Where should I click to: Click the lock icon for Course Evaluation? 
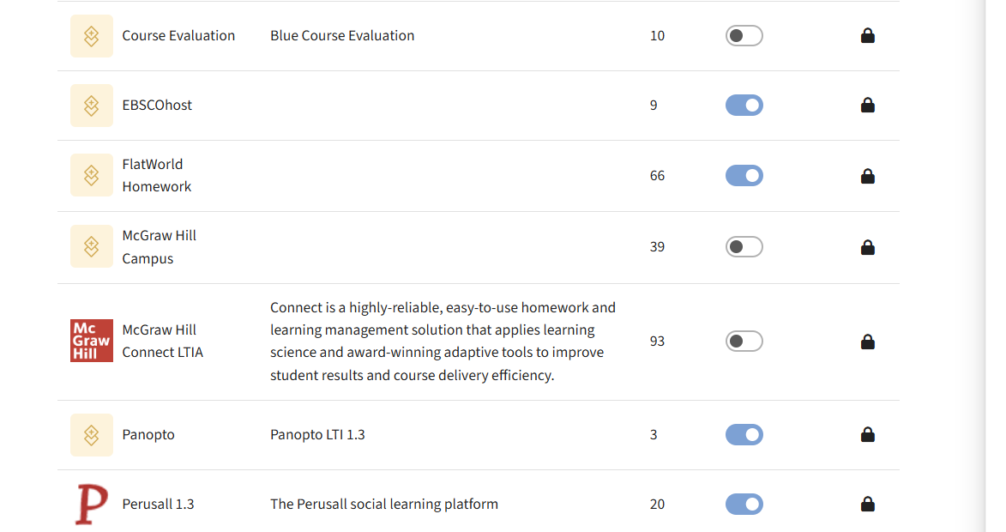tap(868, 35)
